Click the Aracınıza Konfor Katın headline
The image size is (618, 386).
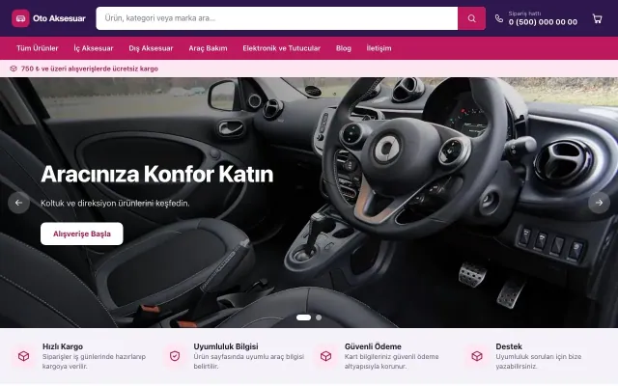coord(156,174)
